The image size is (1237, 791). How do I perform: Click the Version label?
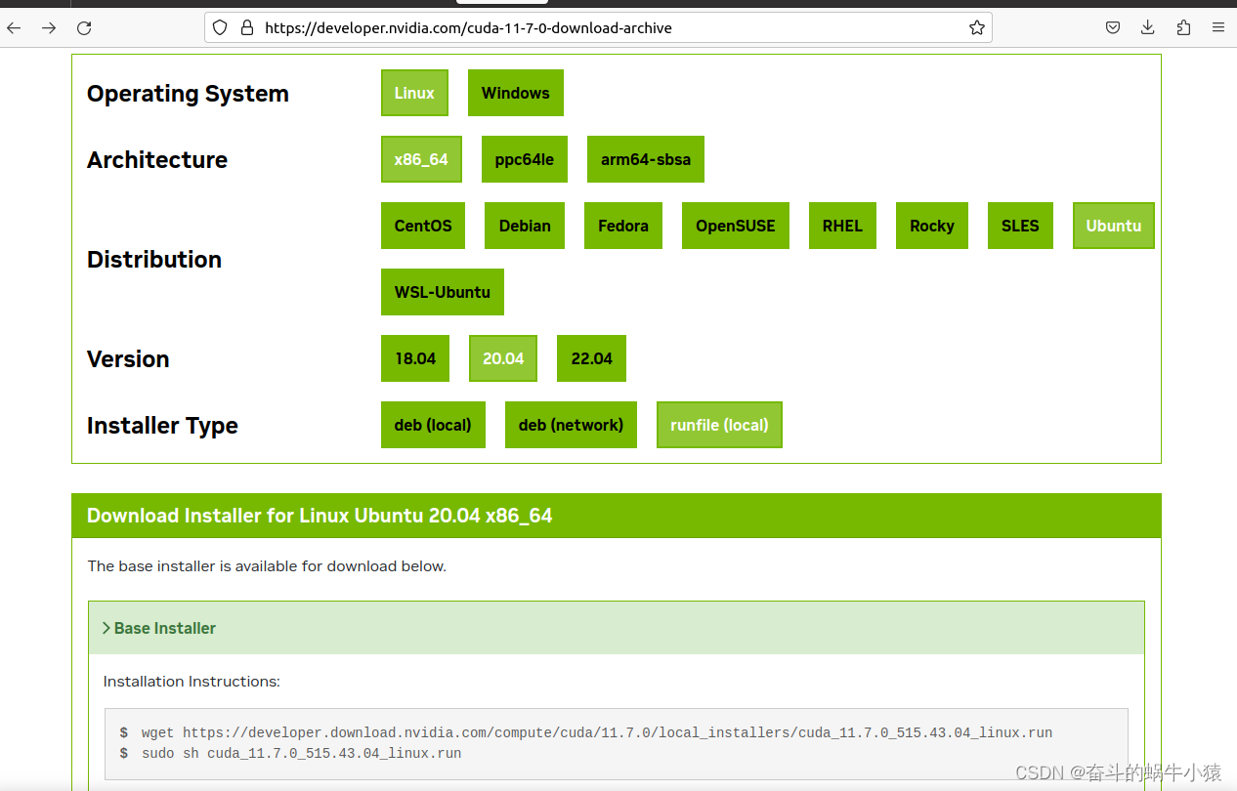128,359
